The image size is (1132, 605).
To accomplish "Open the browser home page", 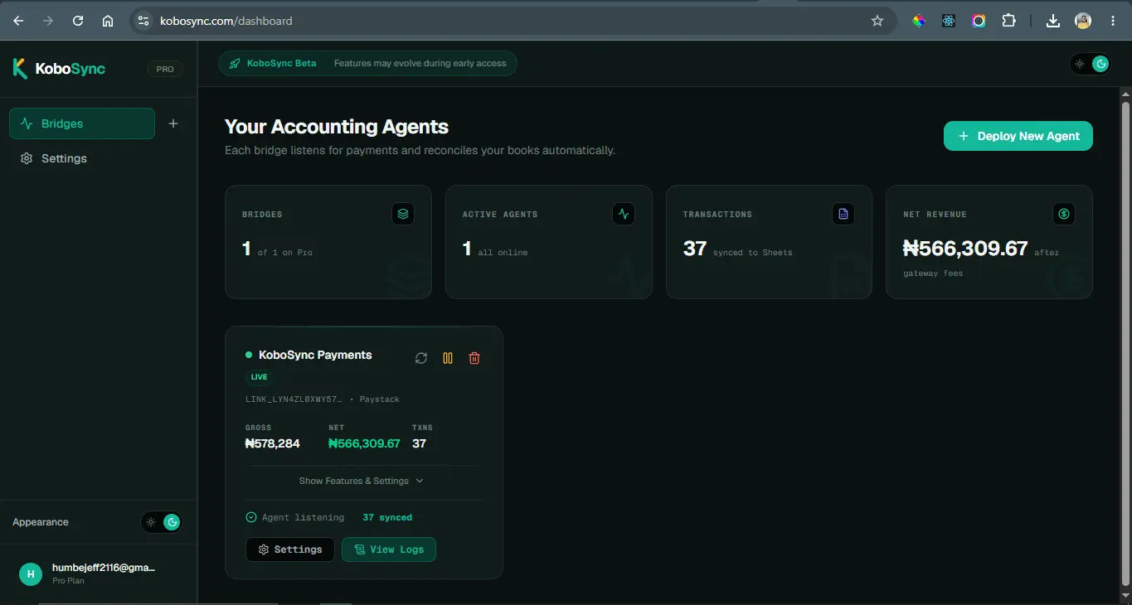I will (x=108, y=21).
